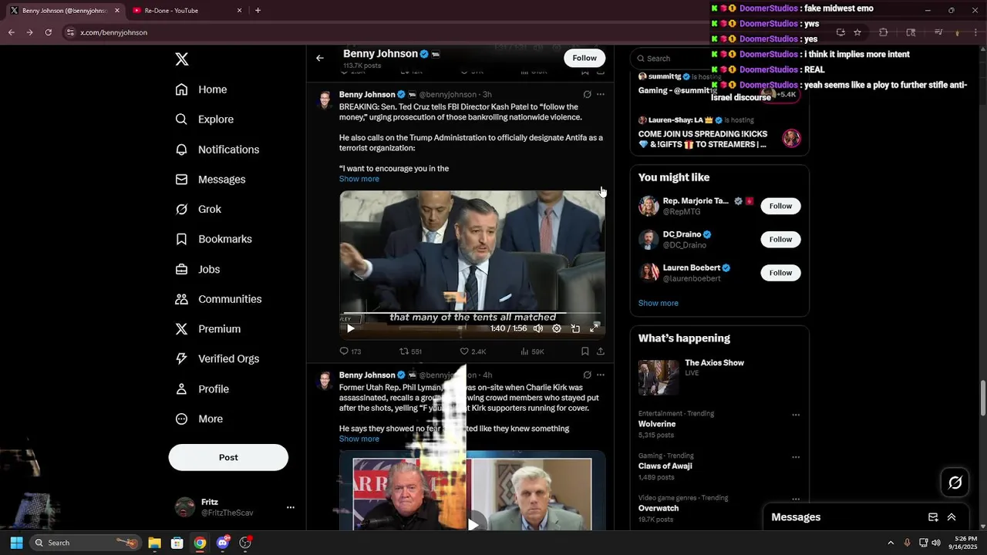This screenshot has width=987, height=555.
Task: Open Verified Orgs in sidebar
Action: tap(217, 358)
